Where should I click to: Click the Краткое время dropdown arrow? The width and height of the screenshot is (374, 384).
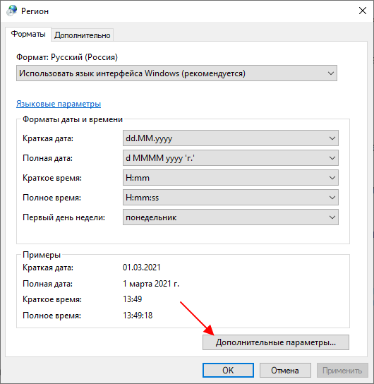tap(332, 178)
